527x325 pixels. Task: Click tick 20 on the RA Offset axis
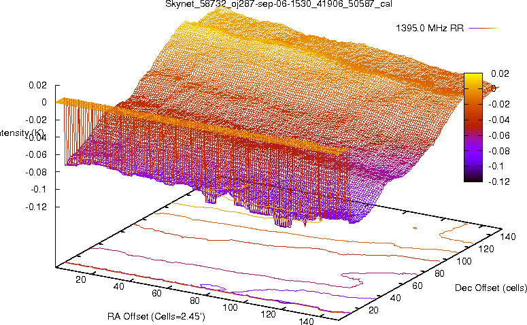pyautogui.click(x=81, y=279)
